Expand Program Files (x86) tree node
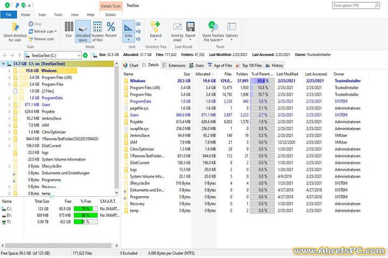 9,77
